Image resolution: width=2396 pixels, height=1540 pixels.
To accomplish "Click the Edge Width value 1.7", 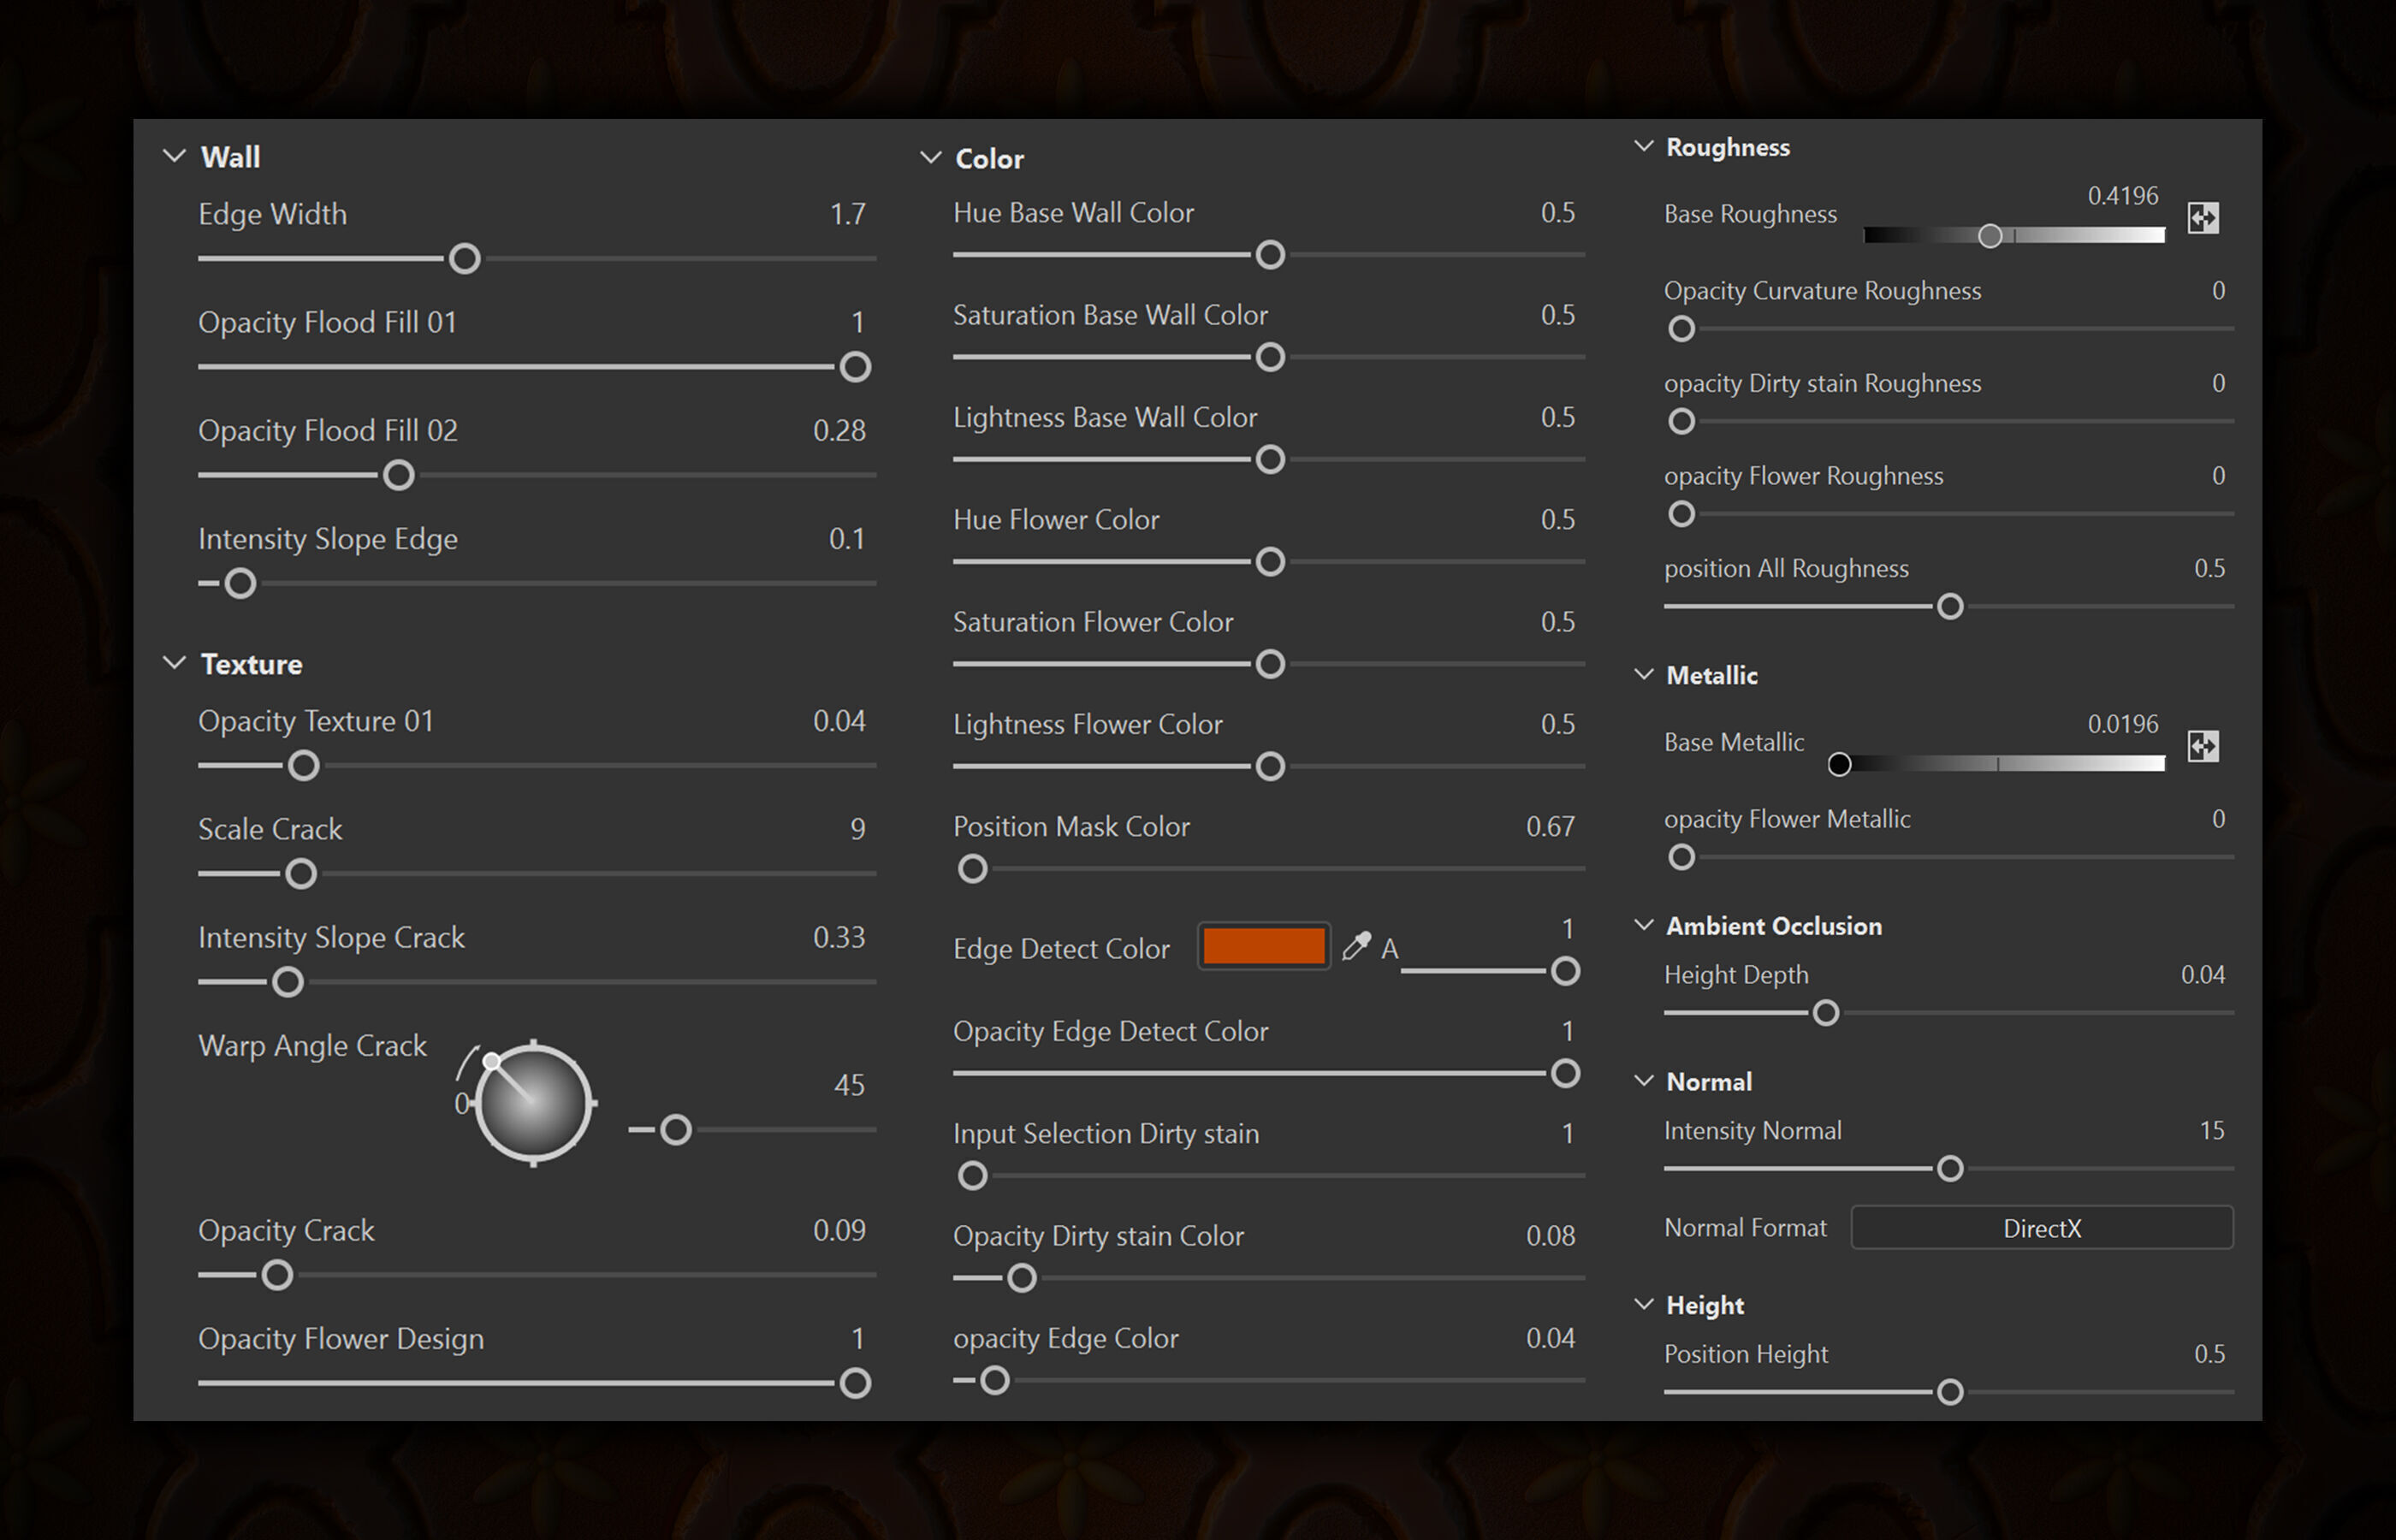I will [x=847, y=214].
